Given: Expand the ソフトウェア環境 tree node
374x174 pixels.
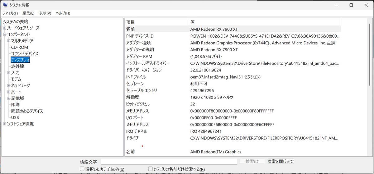Looking at the screenshot, I should tap(5, 124).
